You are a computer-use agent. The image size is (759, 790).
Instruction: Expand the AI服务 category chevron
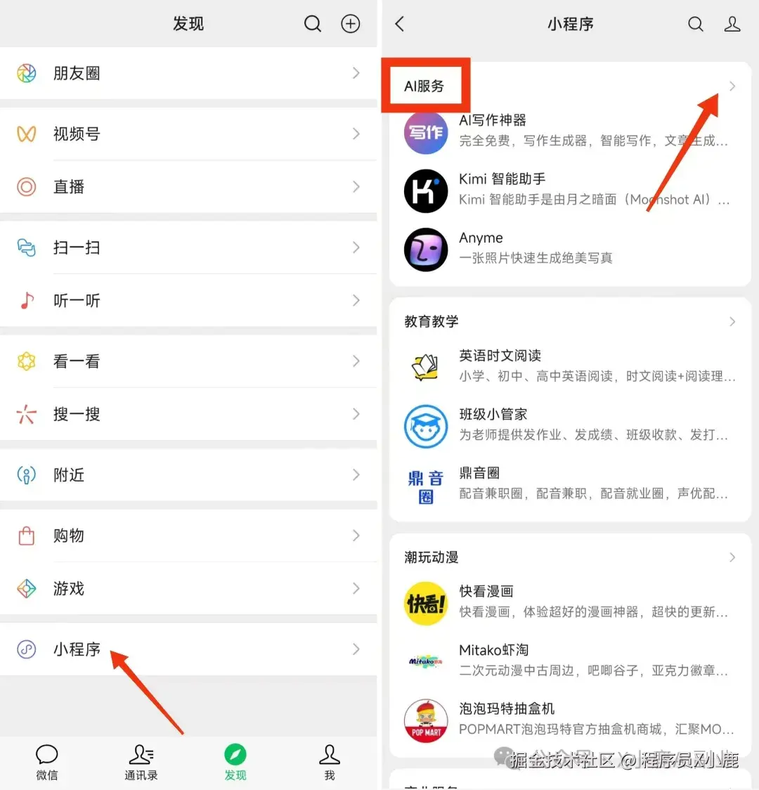click(x=733, y=86)
